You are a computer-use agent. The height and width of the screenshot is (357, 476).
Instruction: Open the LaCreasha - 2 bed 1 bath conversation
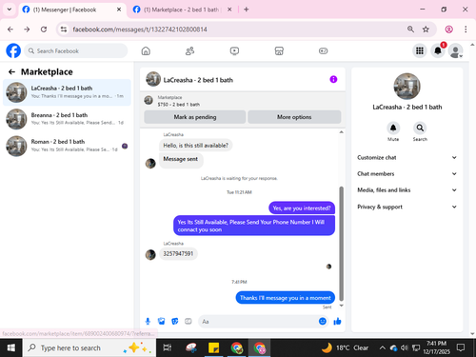[x=67, y=92]
